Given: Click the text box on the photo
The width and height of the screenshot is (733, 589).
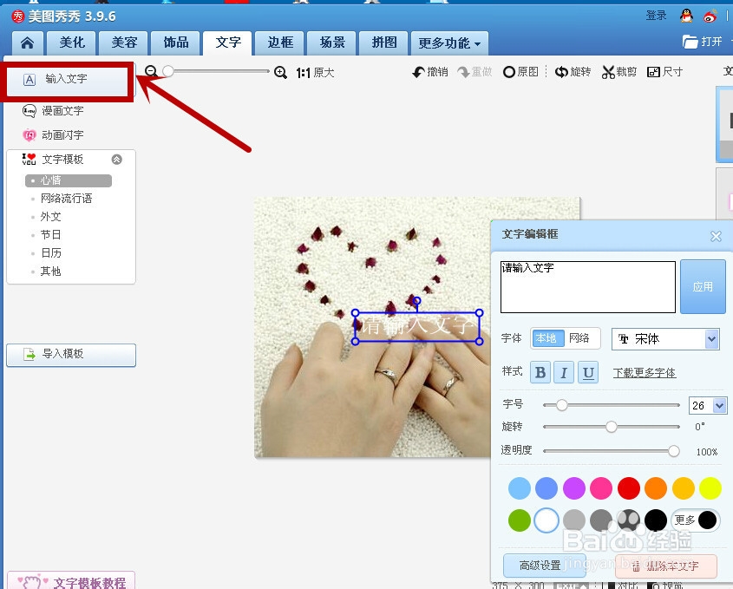Looking at the screenshot, I should pyautogui.click(x=417, y=327).
